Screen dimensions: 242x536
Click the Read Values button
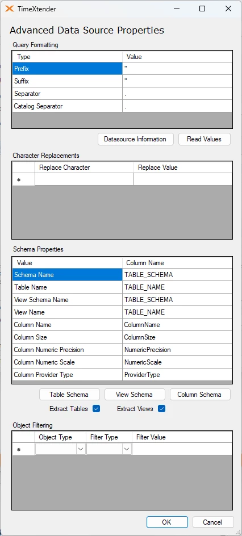204,139
